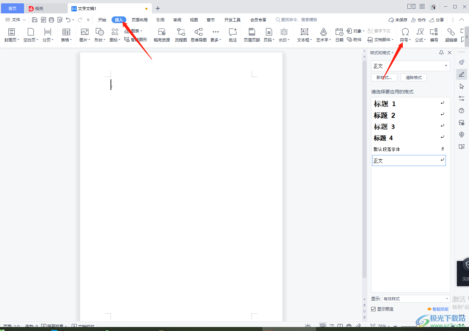Screen dimensions: 469x331
Task: Insert a formula (公式)
Action: (420, 35)
